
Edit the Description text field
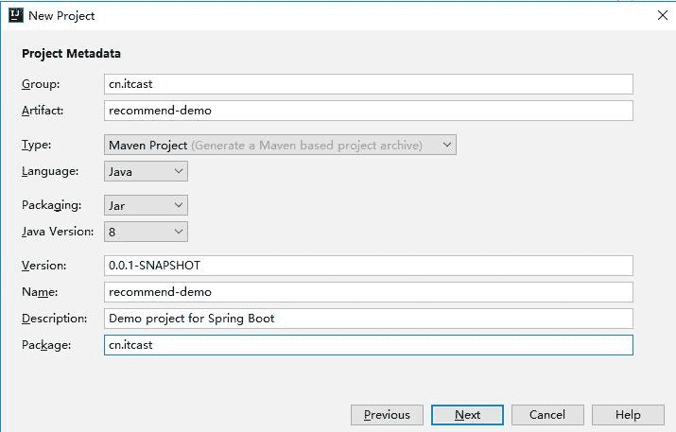[x=369, y=319]
